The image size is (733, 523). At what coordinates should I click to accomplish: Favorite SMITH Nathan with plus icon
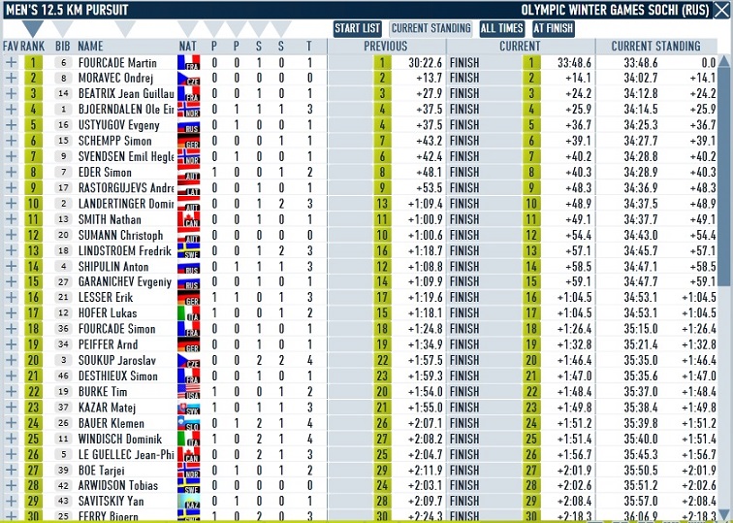11,219
